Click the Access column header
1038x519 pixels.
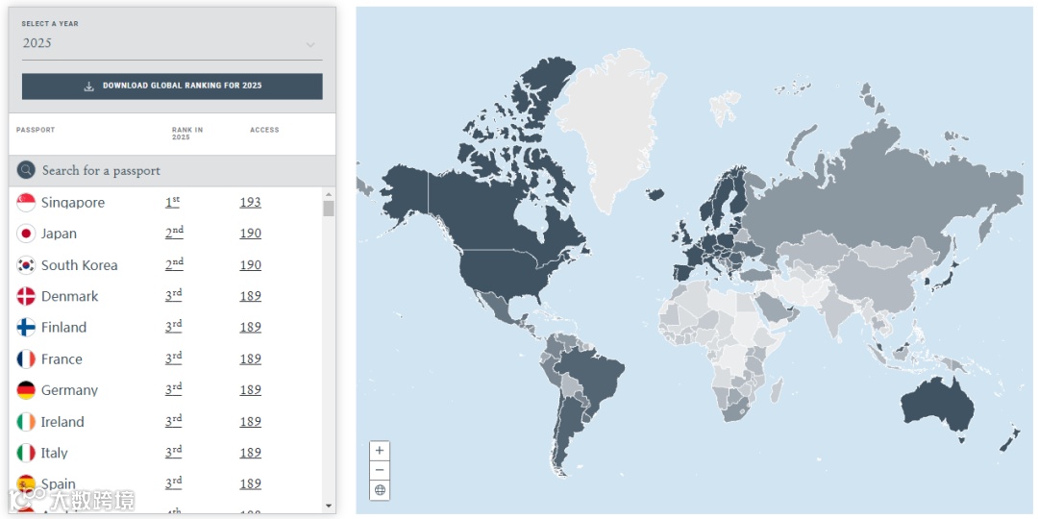tap(264, 130)
